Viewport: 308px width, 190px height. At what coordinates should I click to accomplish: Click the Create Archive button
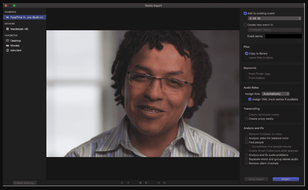[x=25, y=183]
